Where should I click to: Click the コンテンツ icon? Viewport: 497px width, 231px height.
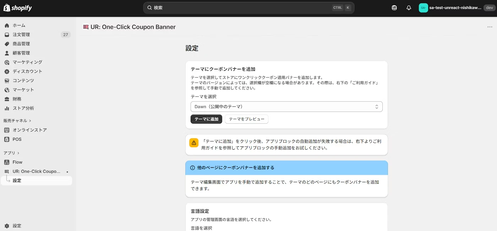pyautogui.click(x=7, y=81)
